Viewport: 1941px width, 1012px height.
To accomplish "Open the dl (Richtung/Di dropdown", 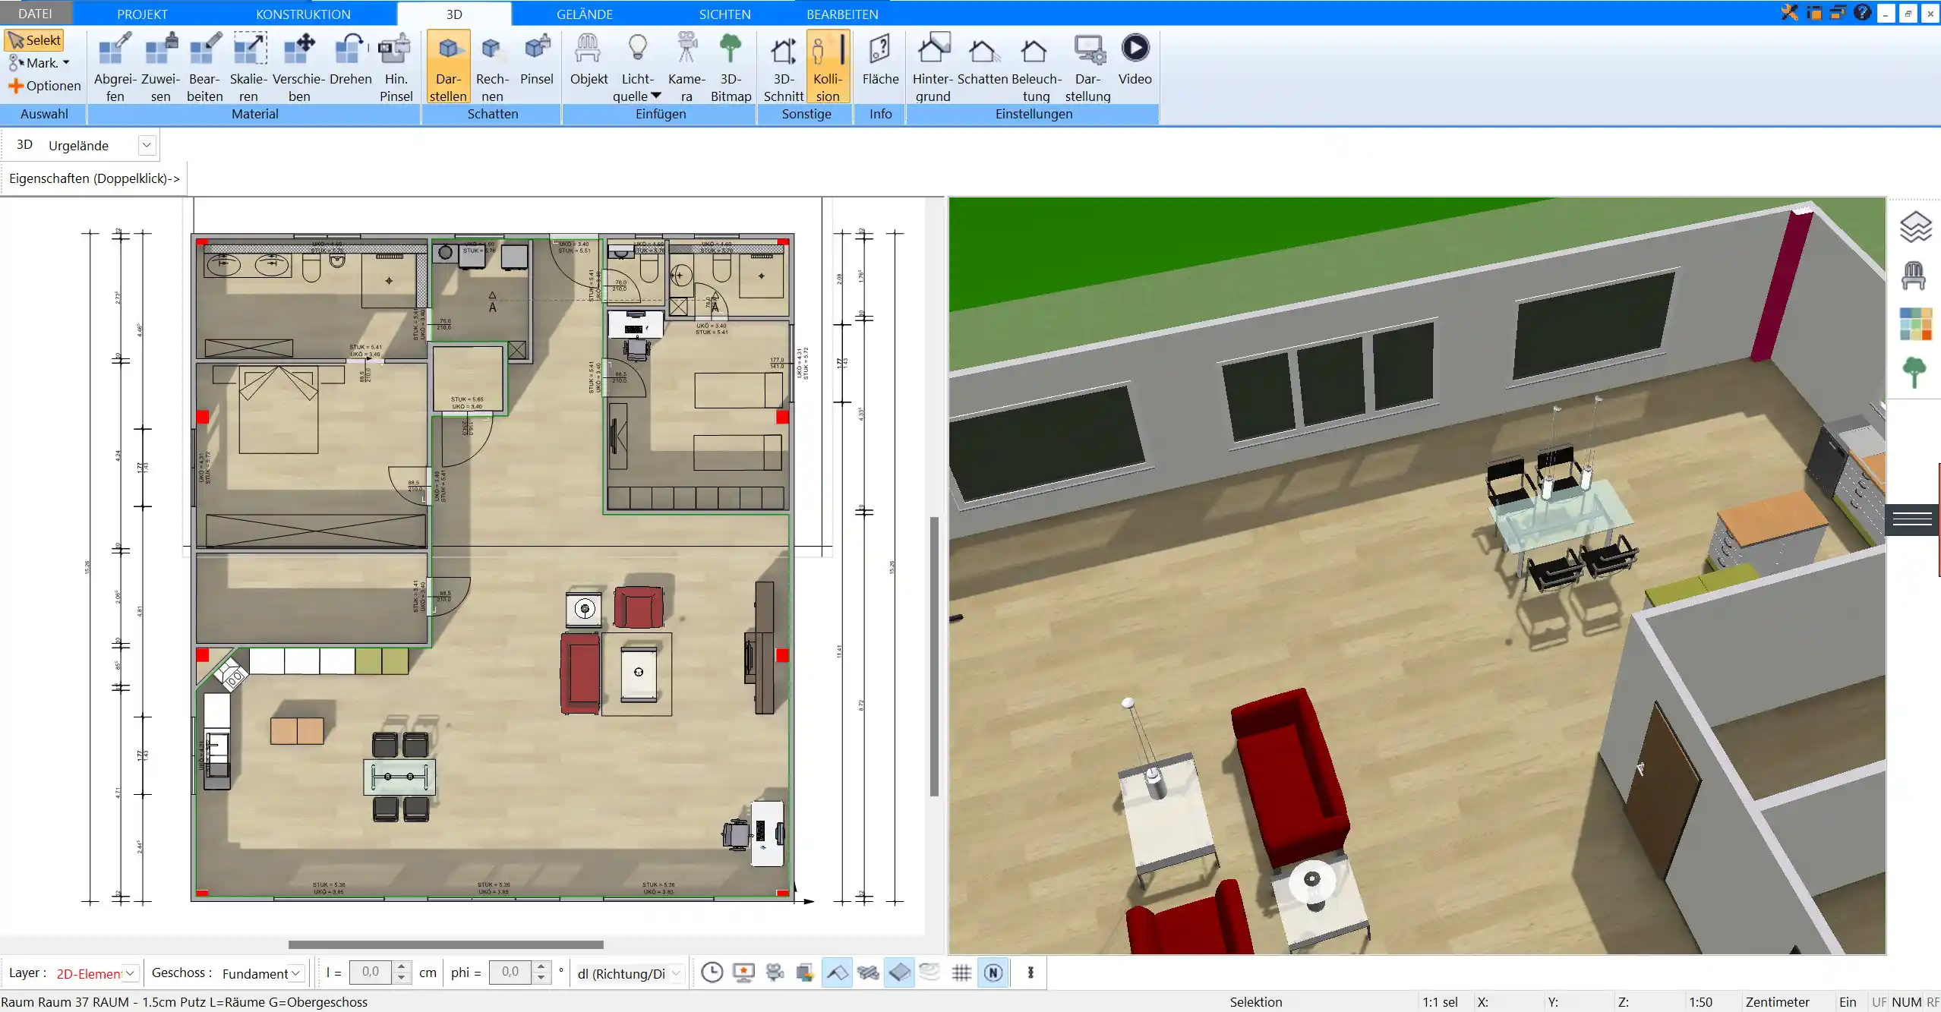I will [x=676, y=973].
